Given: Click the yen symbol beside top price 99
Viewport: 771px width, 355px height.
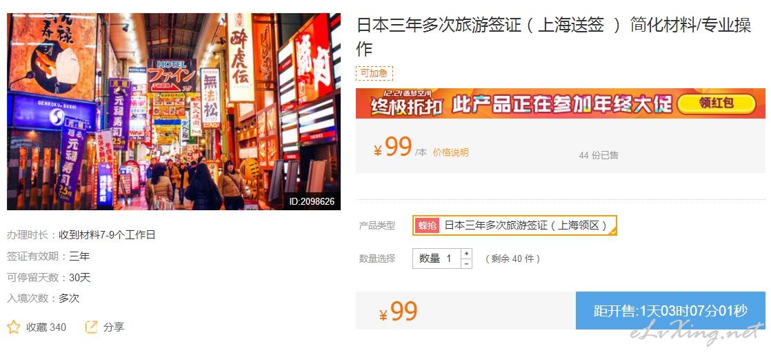Looking at the screenshot, I should (x=378, y=150).
